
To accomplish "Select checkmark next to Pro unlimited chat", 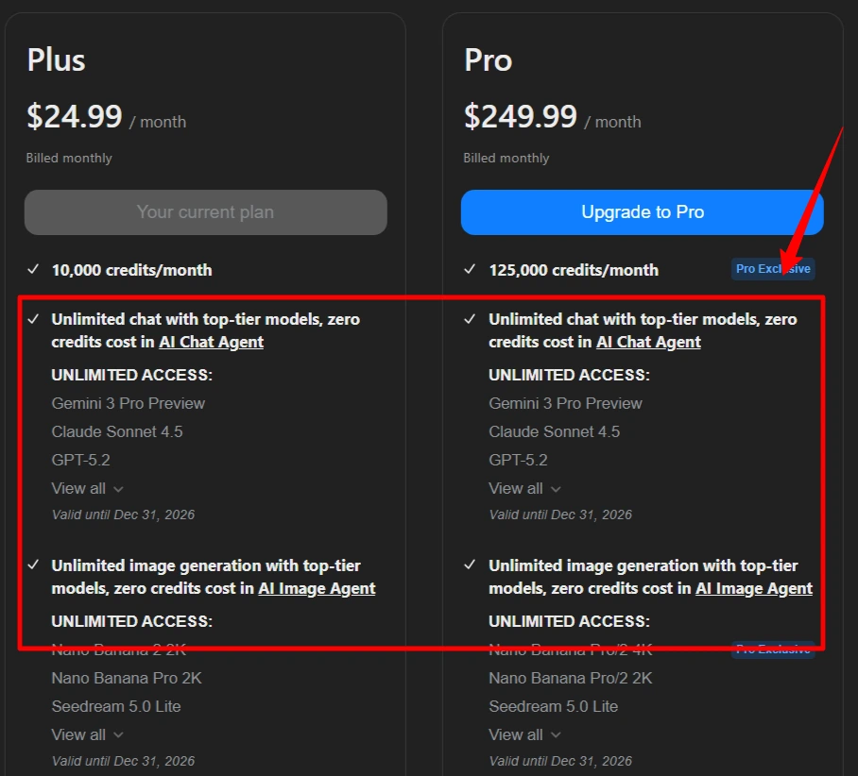I will click(471, 319).
